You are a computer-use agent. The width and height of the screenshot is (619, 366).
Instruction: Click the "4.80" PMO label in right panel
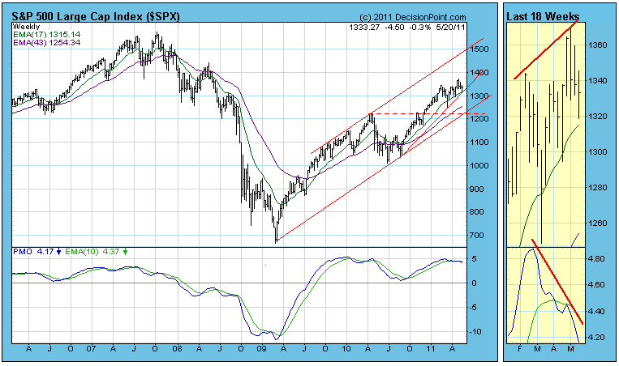point(596,259)
